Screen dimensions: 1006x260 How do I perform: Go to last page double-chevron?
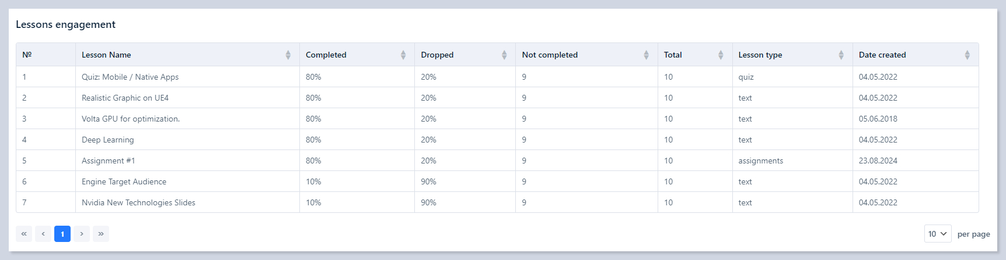point(101,234)
